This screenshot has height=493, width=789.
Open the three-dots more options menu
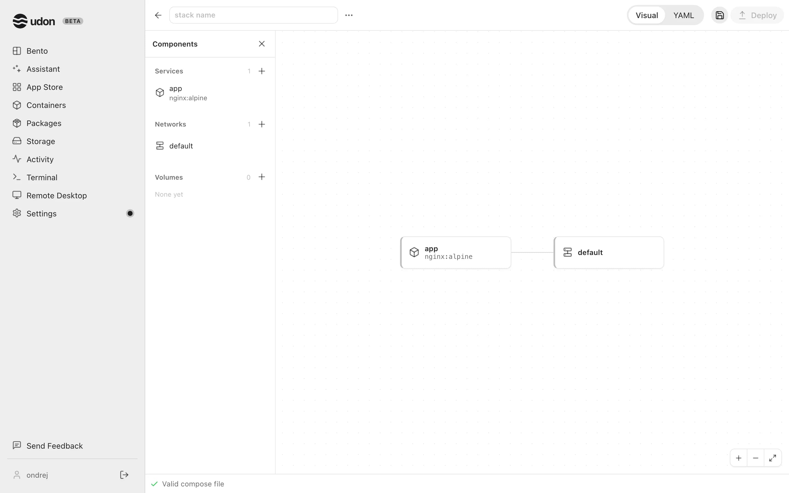pos(349,15)
